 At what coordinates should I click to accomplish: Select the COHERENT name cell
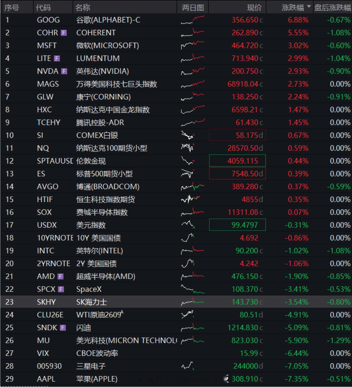point(96,33)
